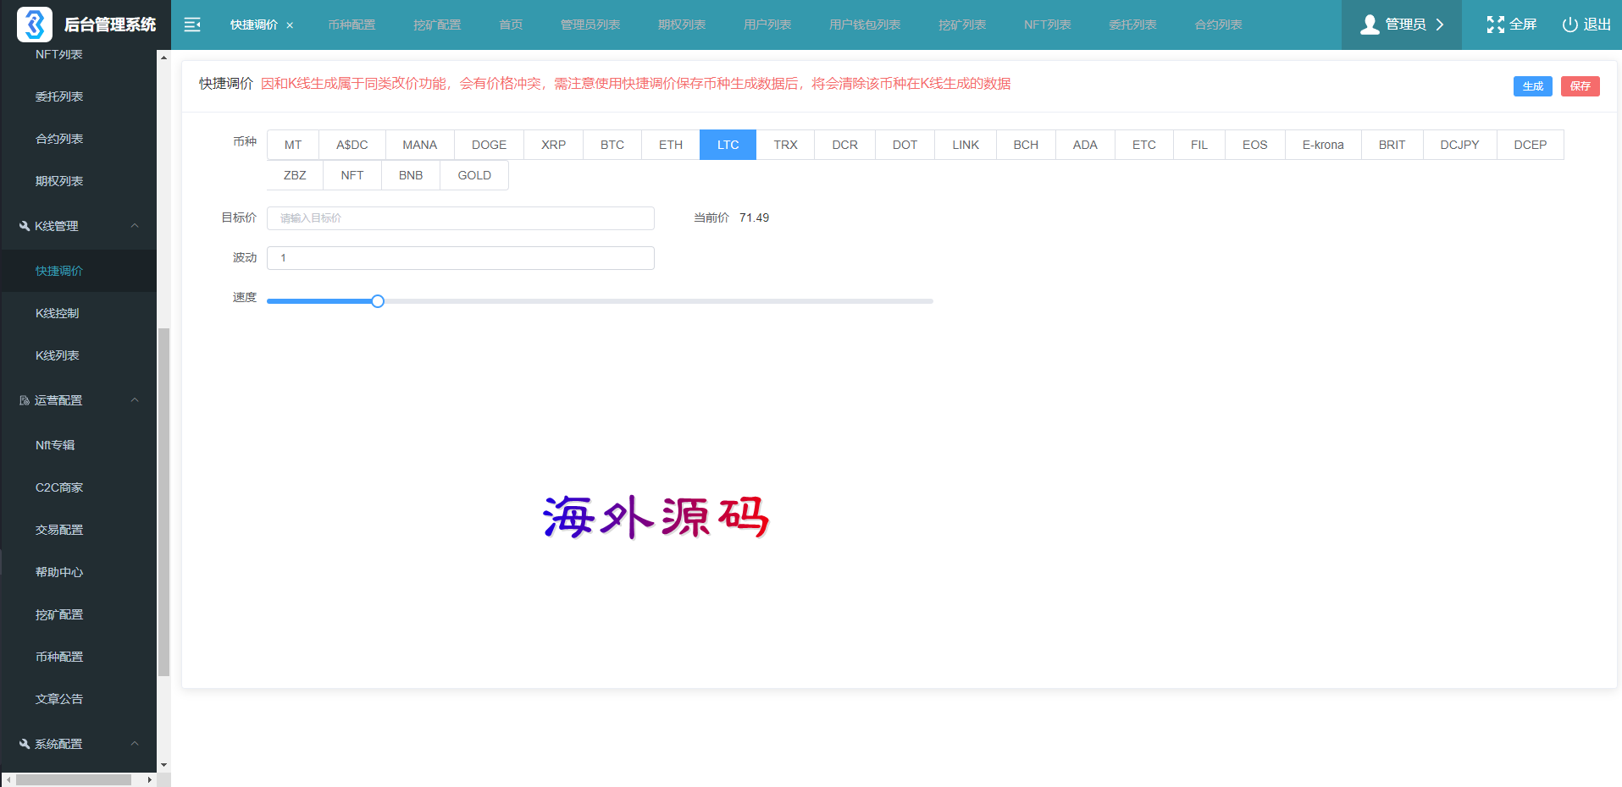Click the sidebar horizontal scrollbar thumb
The width and height of the screenshot is (1622, 787).
[74, 779]
